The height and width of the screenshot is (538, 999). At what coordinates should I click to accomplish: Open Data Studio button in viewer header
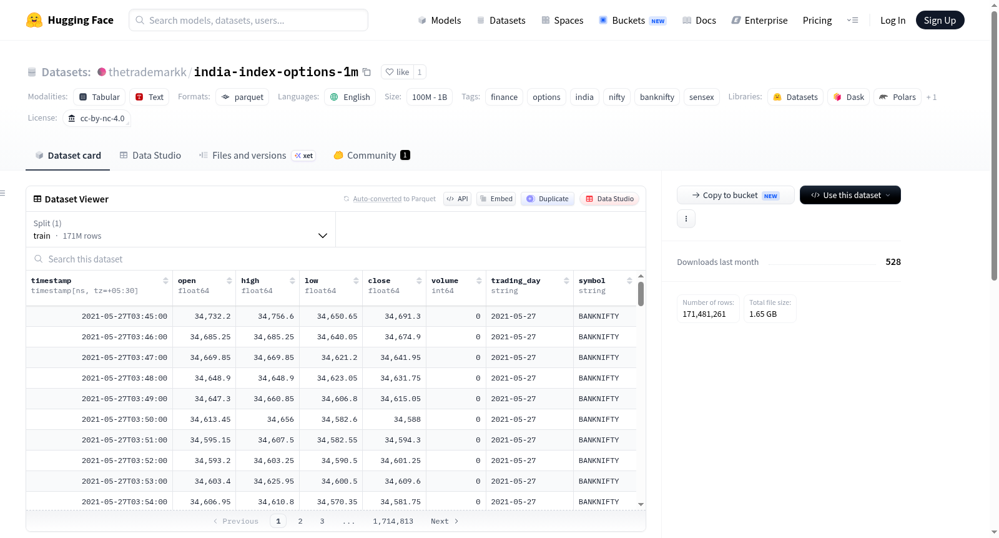point(609,199)
